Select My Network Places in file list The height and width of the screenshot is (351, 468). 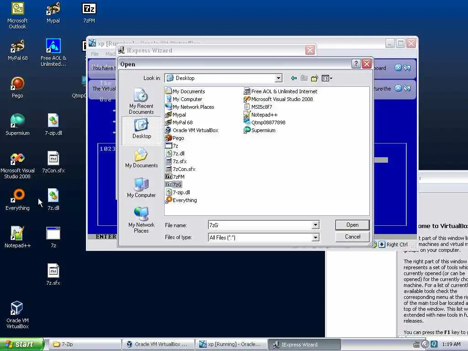(190, 107)
